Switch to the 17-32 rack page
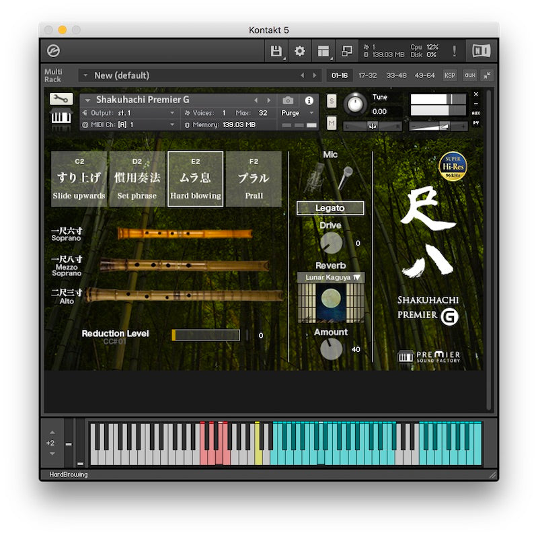 pyautogui.click(x=367, y=75)
